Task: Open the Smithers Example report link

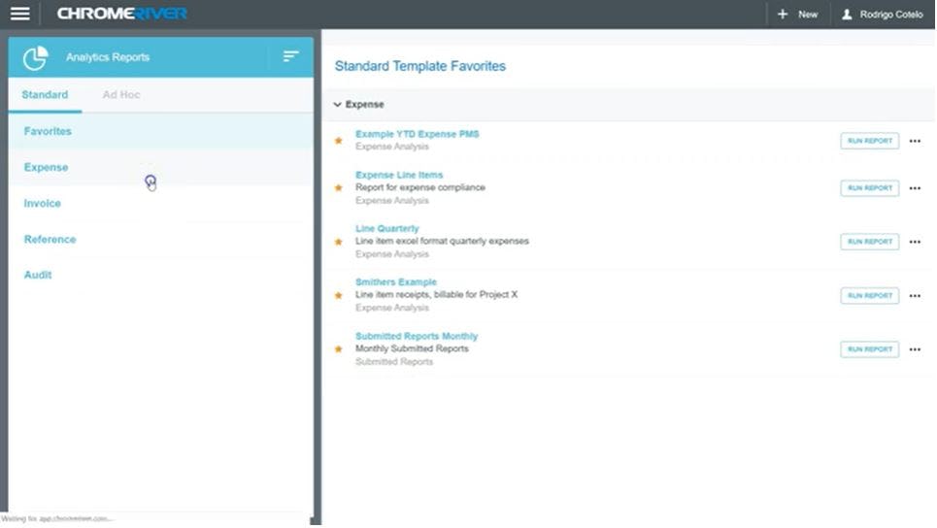Action: (x=395, y=281)
